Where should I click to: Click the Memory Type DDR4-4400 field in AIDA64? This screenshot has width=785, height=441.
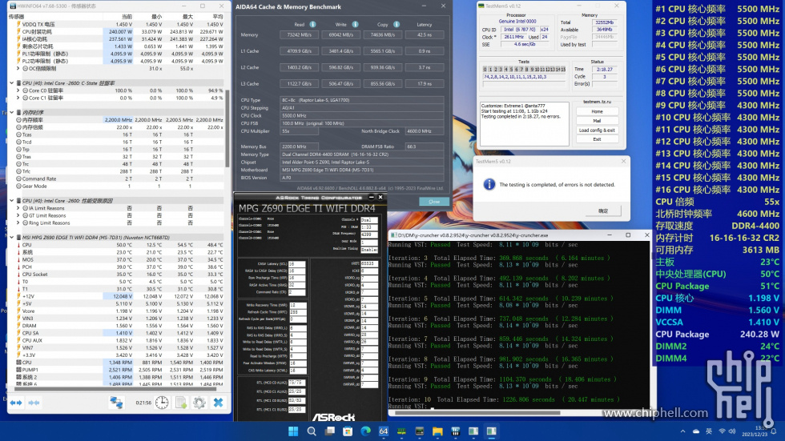(x=361, y=154)
